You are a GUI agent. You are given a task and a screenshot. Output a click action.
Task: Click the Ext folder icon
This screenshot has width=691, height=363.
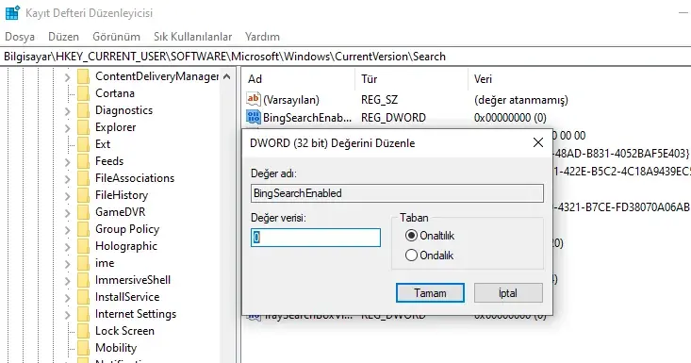point(83,144)
